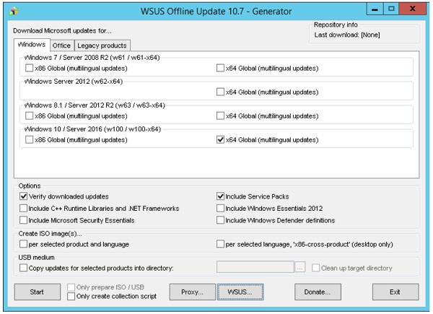Viewport: 433px width, 314px height.
Task: Open Proxy... settings
Action: tap(193, 292)
